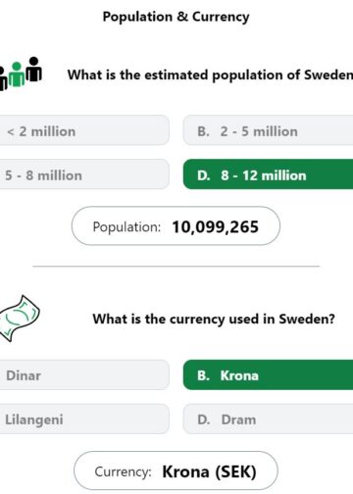Image resolution: width=353 pixels, height=494 pixels.
Task: Click the Population & Currency heading
Action: 176,17
